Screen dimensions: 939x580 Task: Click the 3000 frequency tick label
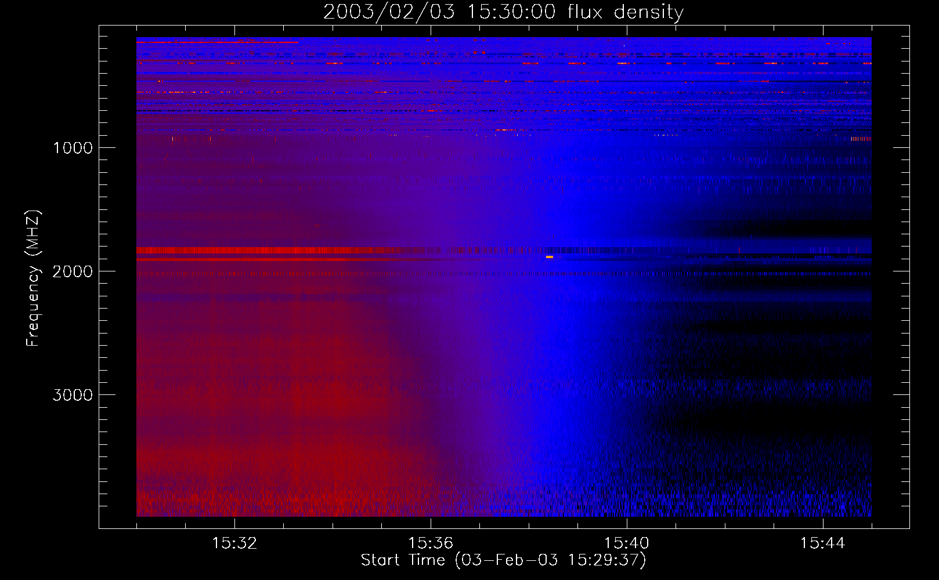tap(73, 395)
